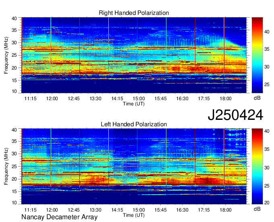Click the Nancay Decameter Array caption
This screenshot has width=274, height=222.
coord(59,217)
